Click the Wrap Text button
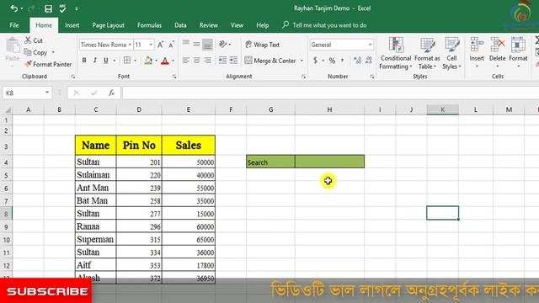Screen dimensions: 539x303 (262, 45)
